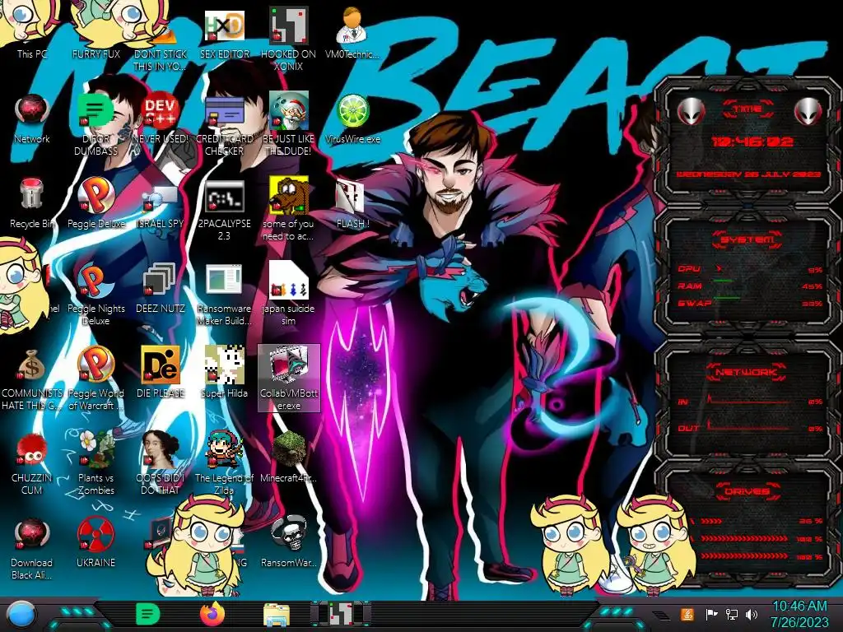
Task: Select the ISRAEL SPY icon
Action: point(161,207)
